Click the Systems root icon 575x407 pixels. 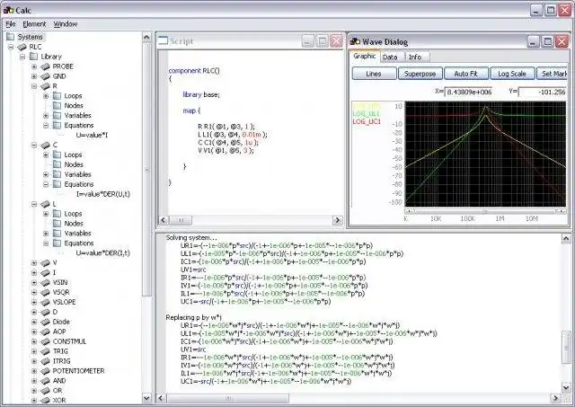coord(11,37)
